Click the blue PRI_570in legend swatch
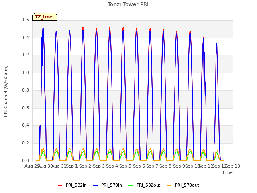This screenshot has height=193, width=257. click(96, 186)
